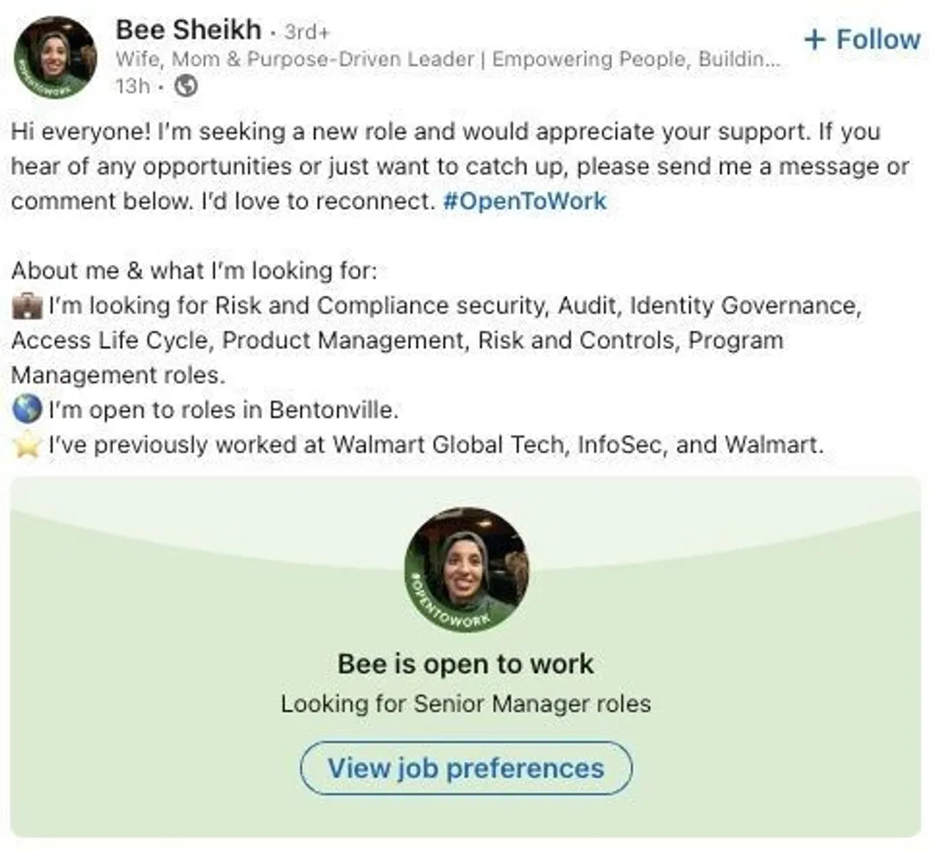Click the "About me & what I'm looking for" line

[195, 271]
